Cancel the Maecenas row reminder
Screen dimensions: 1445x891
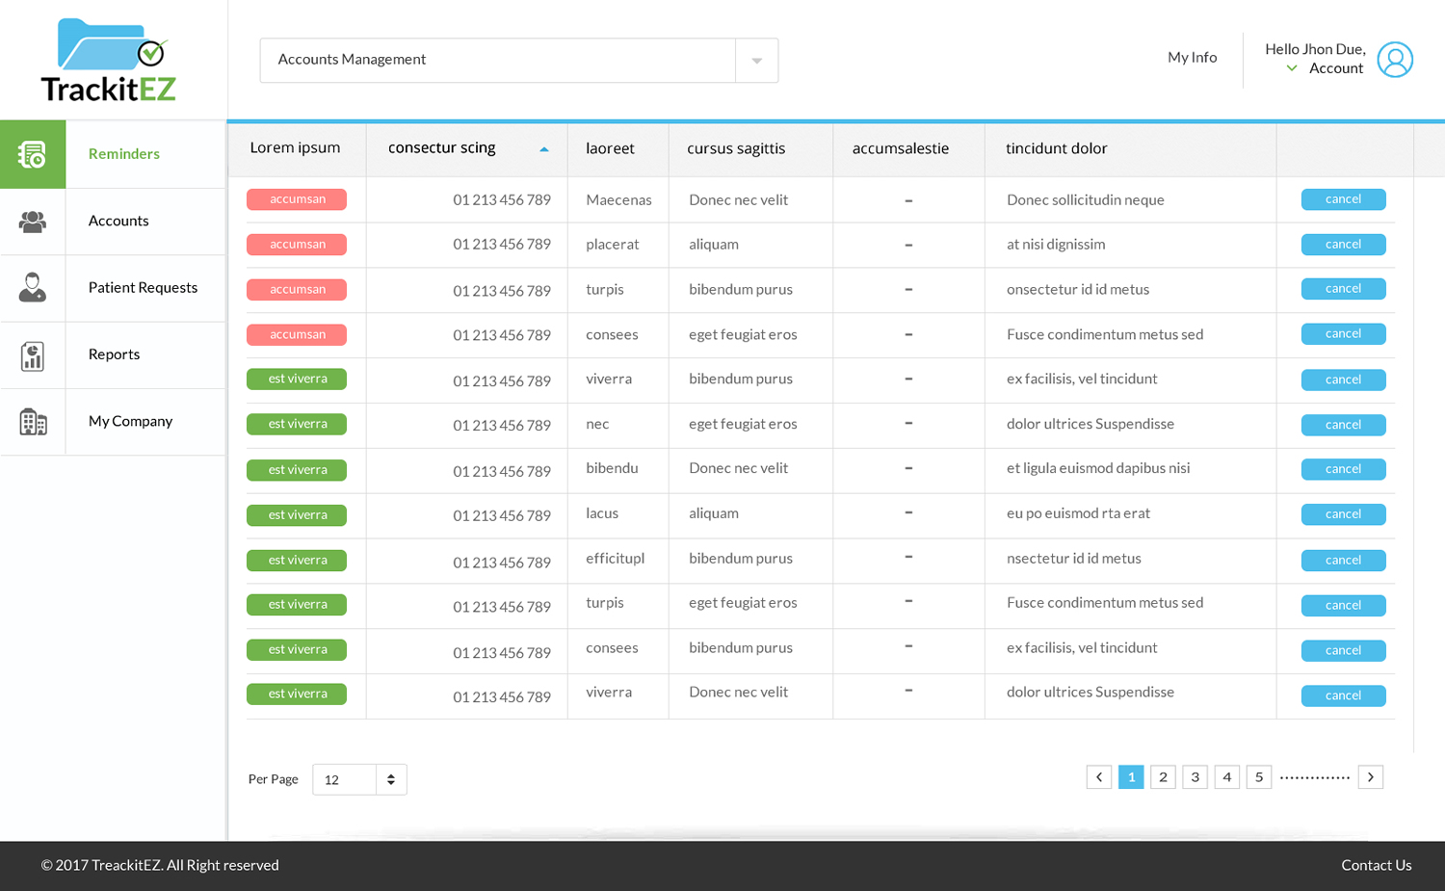coord(1343,199)
